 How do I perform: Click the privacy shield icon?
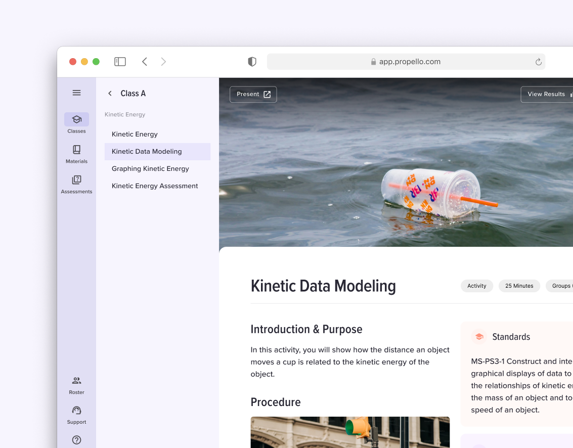252,61
